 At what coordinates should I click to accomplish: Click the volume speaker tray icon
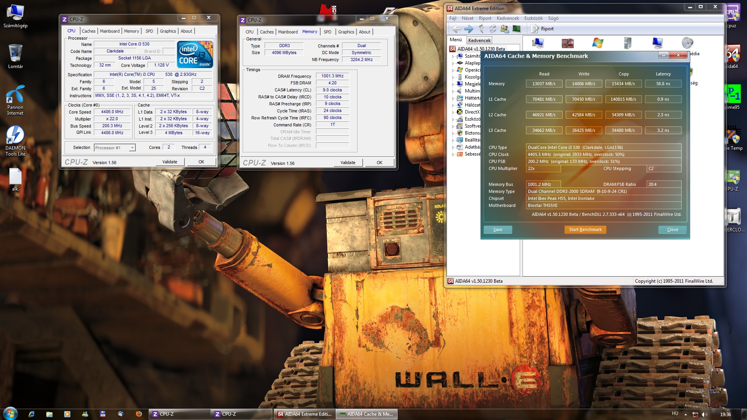[705, 415]
